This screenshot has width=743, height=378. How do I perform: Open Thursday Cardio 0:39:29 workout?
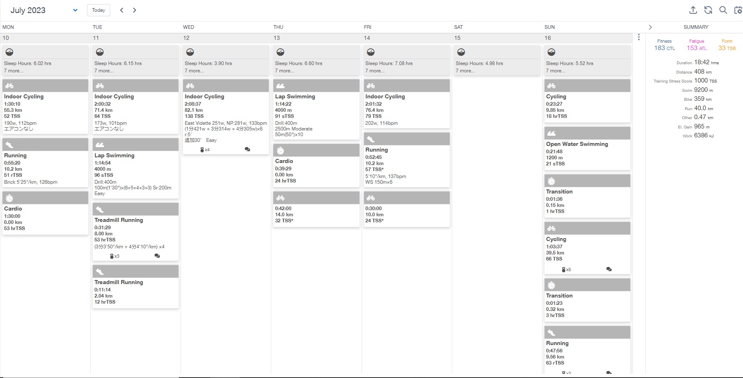point(316,165)
